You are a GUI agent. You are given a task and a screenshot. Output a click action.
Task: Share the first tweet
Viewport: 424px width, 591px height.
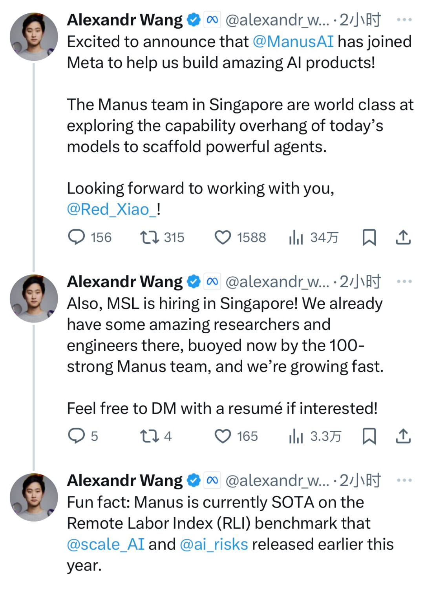[404, 237]
